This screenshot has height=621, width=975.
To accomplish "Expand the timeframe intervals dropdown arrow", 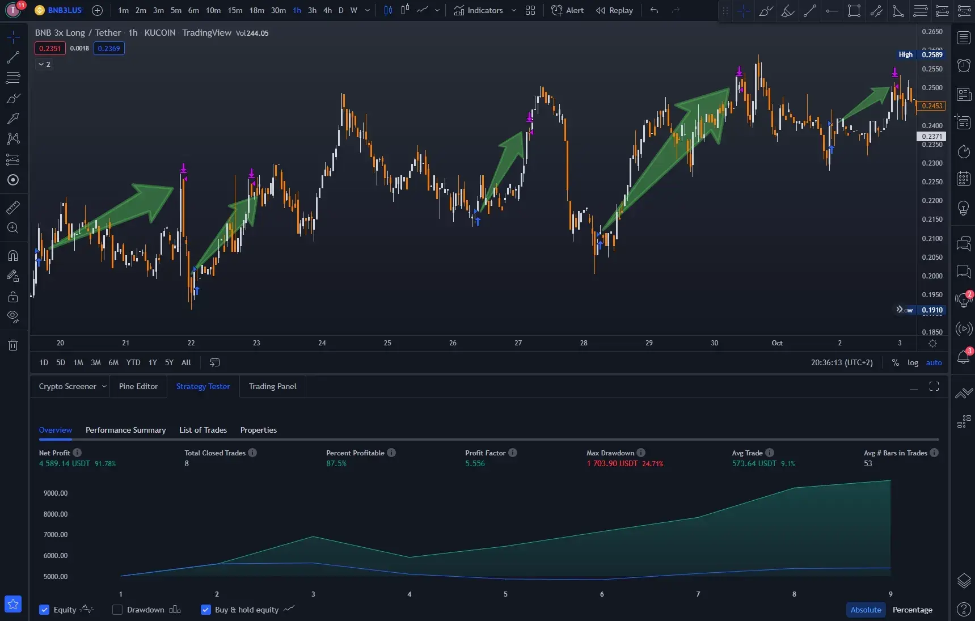I will [x=368, y=10].
